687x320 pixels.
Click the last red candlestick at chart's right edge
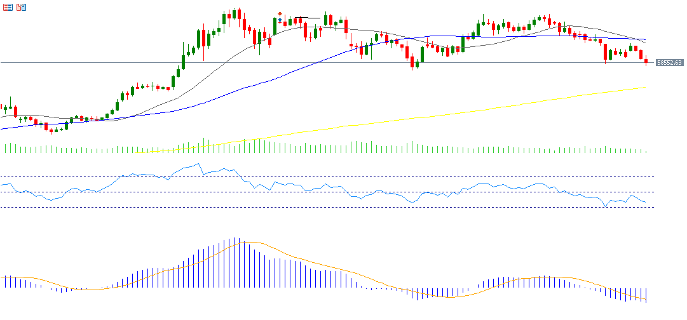(x=646, y=61)
